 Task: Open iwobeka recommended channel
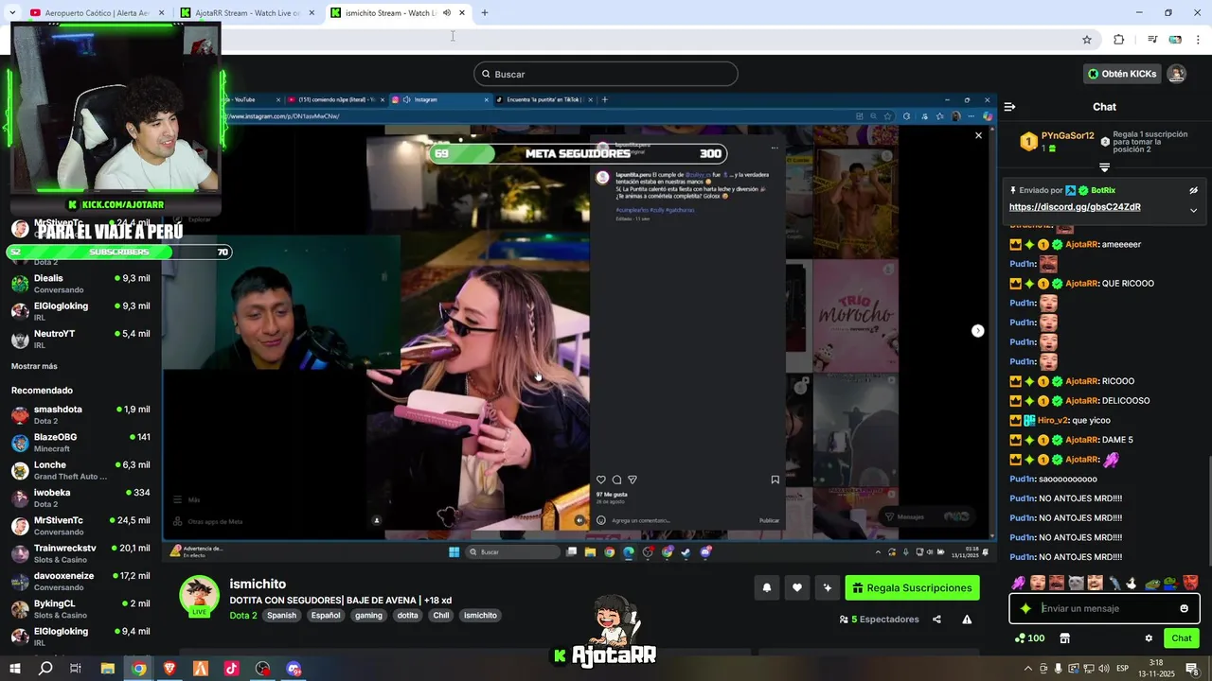coord(80,498)
